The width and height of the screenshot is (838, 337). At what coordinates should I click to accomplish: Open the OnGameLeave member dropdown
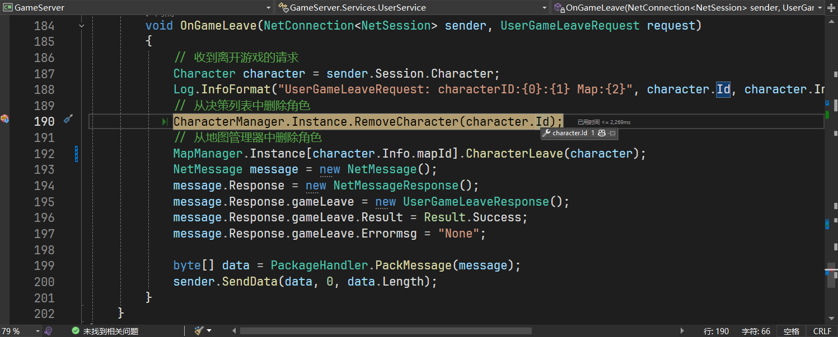[x=820, y=7]
